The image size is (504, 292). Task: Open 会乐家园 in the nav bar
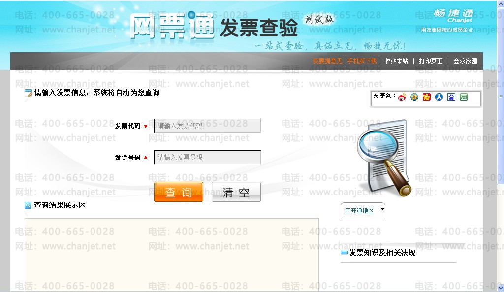click(x=465, y=61)
